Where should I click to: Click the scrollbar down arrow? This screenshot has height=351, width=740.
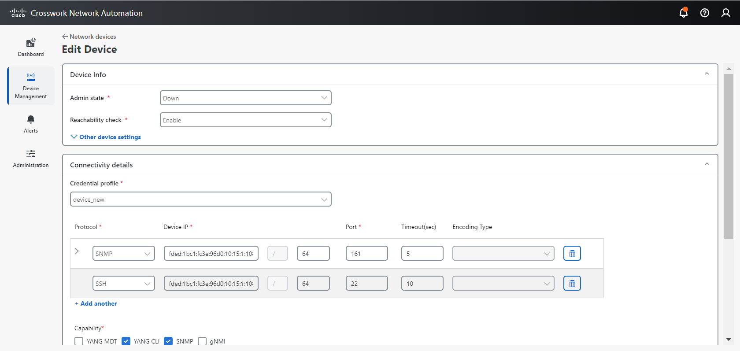(x=729, y=340)
